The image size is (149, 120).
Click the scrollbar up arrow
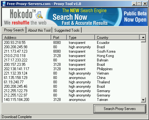pyautogui.click(x=143, y=37)
